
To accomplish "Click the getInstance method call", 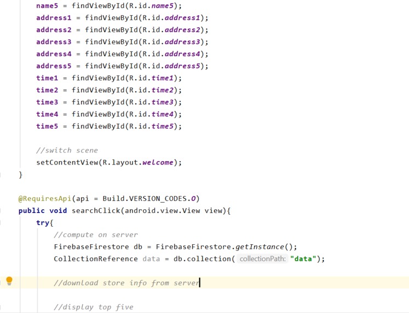I will [x=260, y=247].
